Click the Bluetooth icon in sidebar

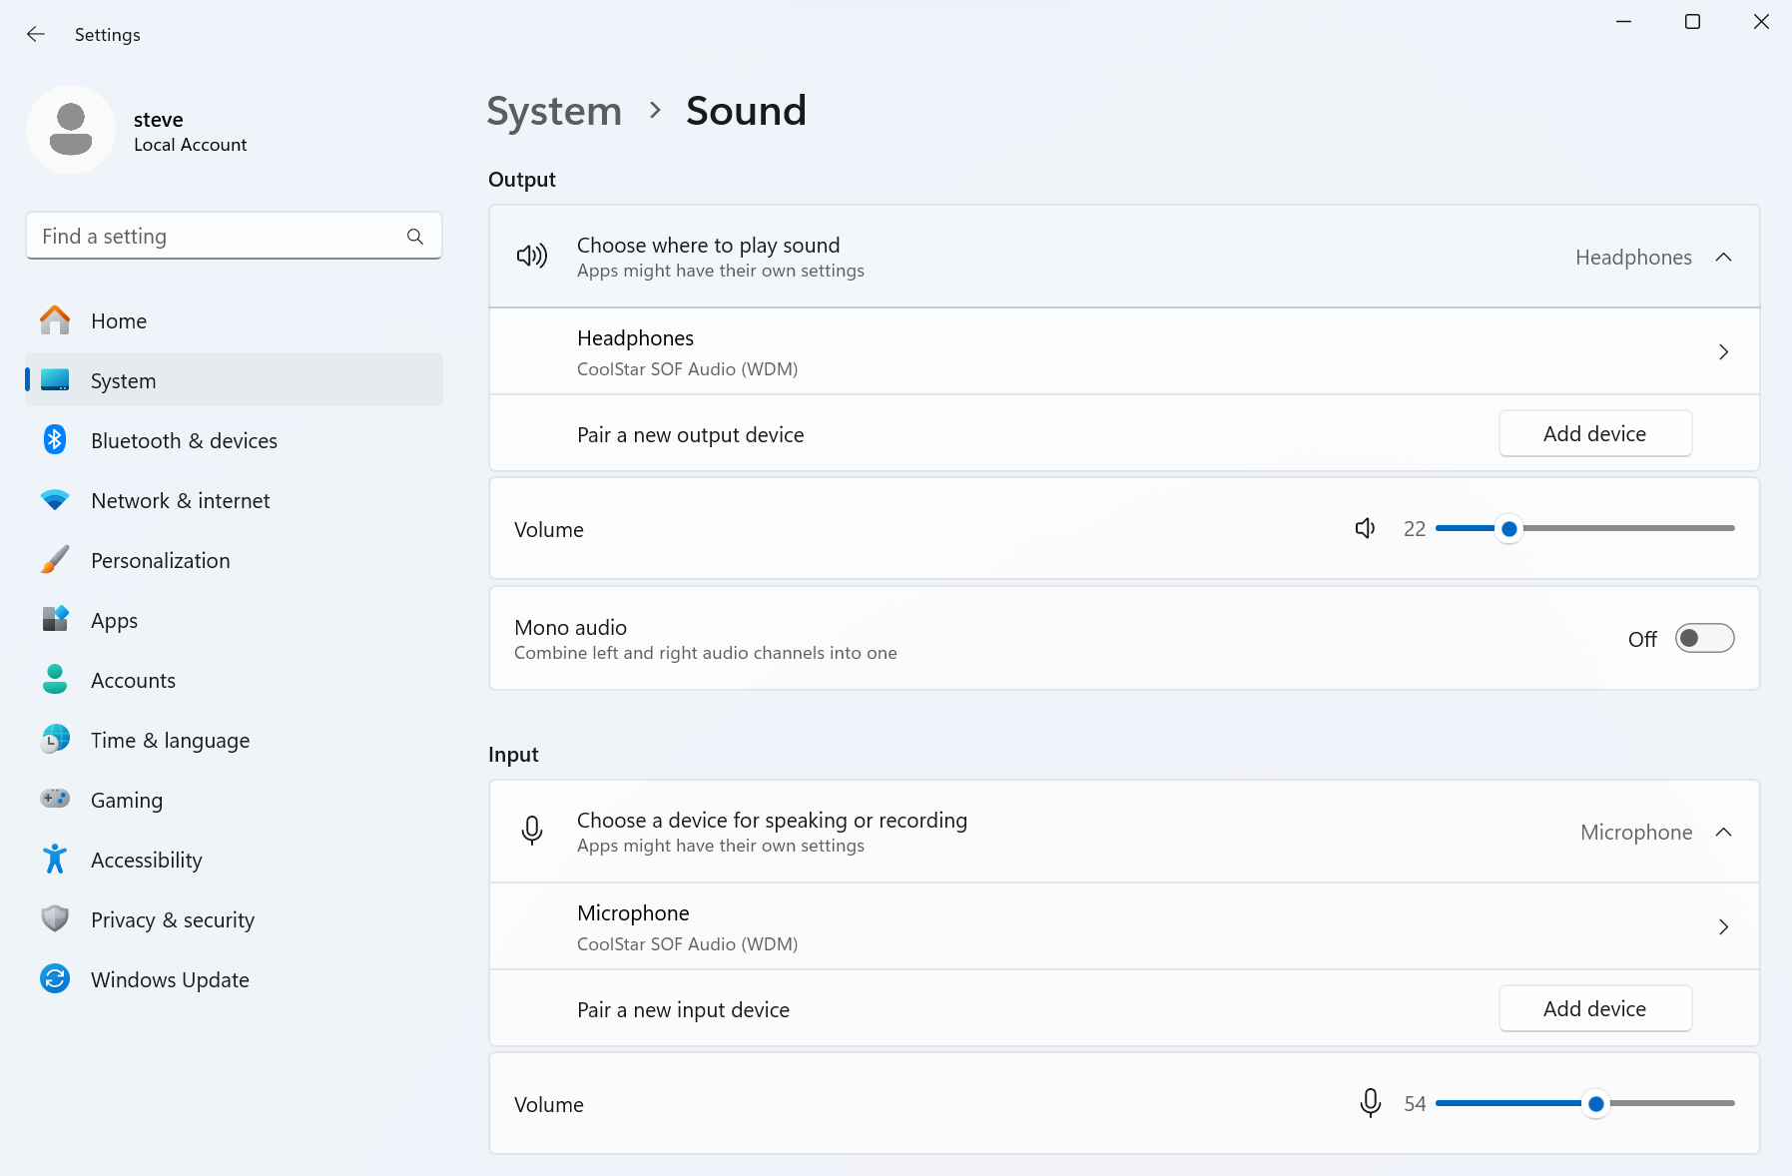coord(55,440)
